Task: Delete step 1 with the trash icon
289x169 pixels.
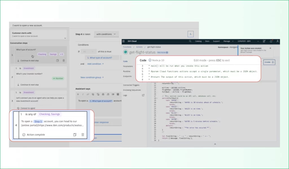Action: pos(64,61)
